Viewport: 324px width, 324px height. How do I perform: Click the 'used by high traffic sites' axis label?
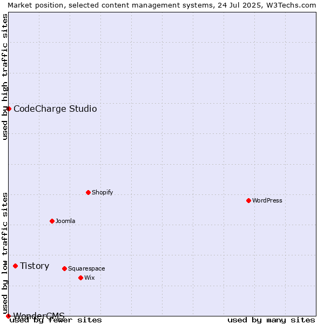coord(4,77)
